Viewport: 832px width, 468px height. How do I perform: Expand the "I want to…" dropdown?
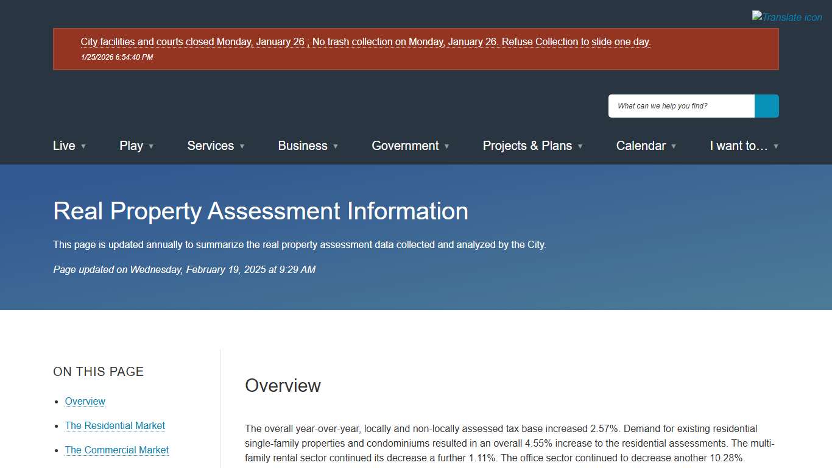point(738,146)
